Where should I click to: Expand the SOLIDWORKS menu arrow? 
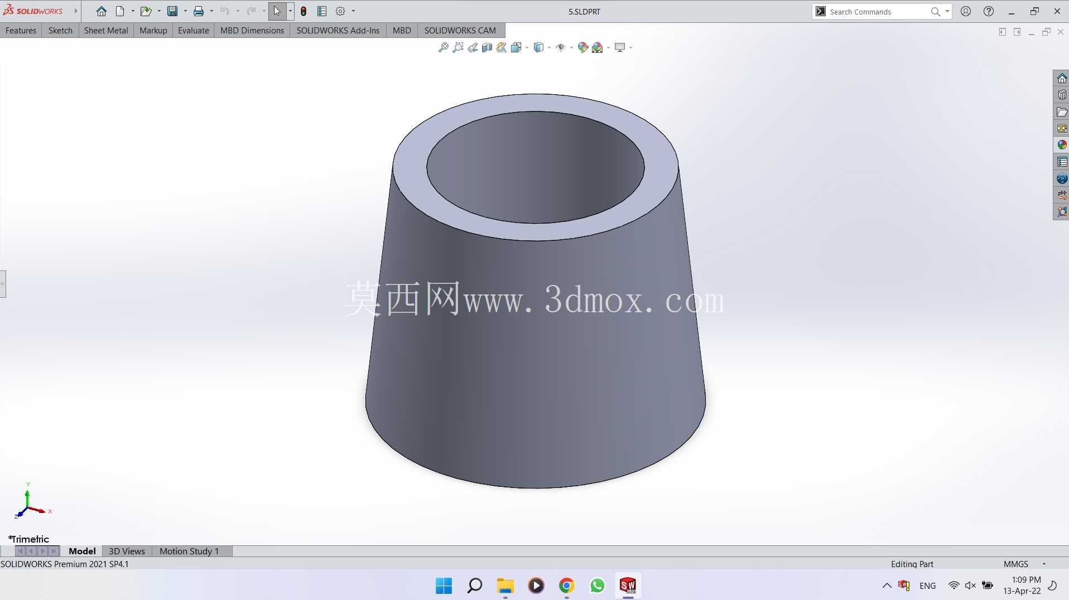(x=76, y=11)
